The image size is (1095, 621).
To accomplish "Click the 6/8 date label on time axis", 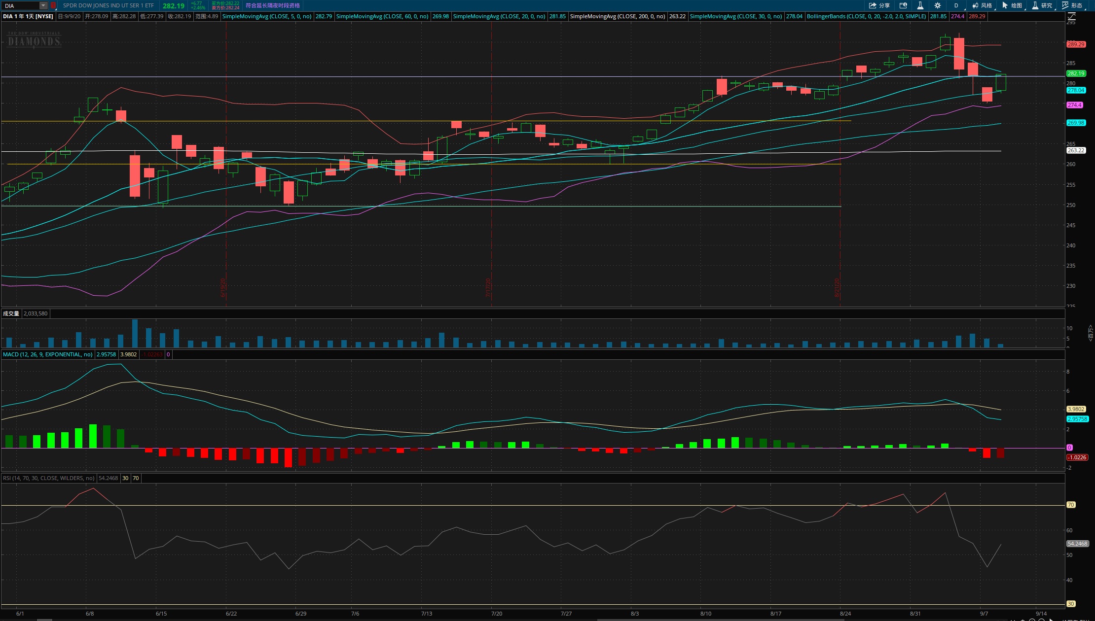I will (90, 614).
